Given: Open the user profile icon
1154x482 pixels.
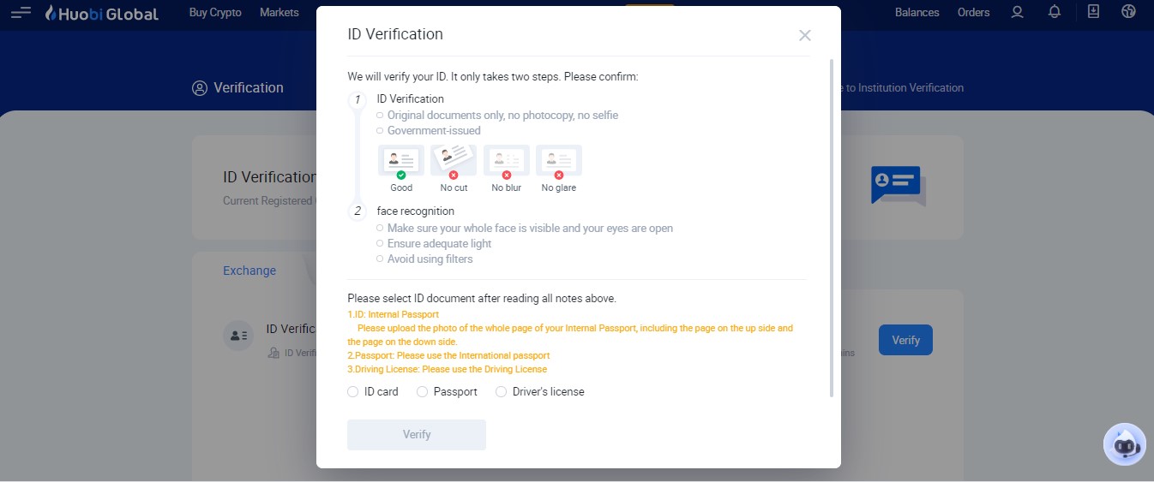Looking at the screenshot, I should [x=1017, y=13].
